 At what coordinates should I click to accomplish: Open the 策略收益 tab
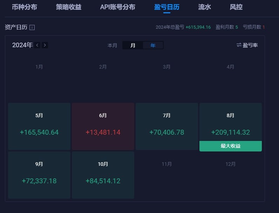tap(69, 7)
